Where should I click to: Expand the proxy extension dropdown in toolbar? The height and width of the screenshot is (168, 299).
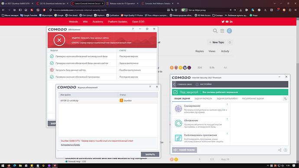[186, 10]
